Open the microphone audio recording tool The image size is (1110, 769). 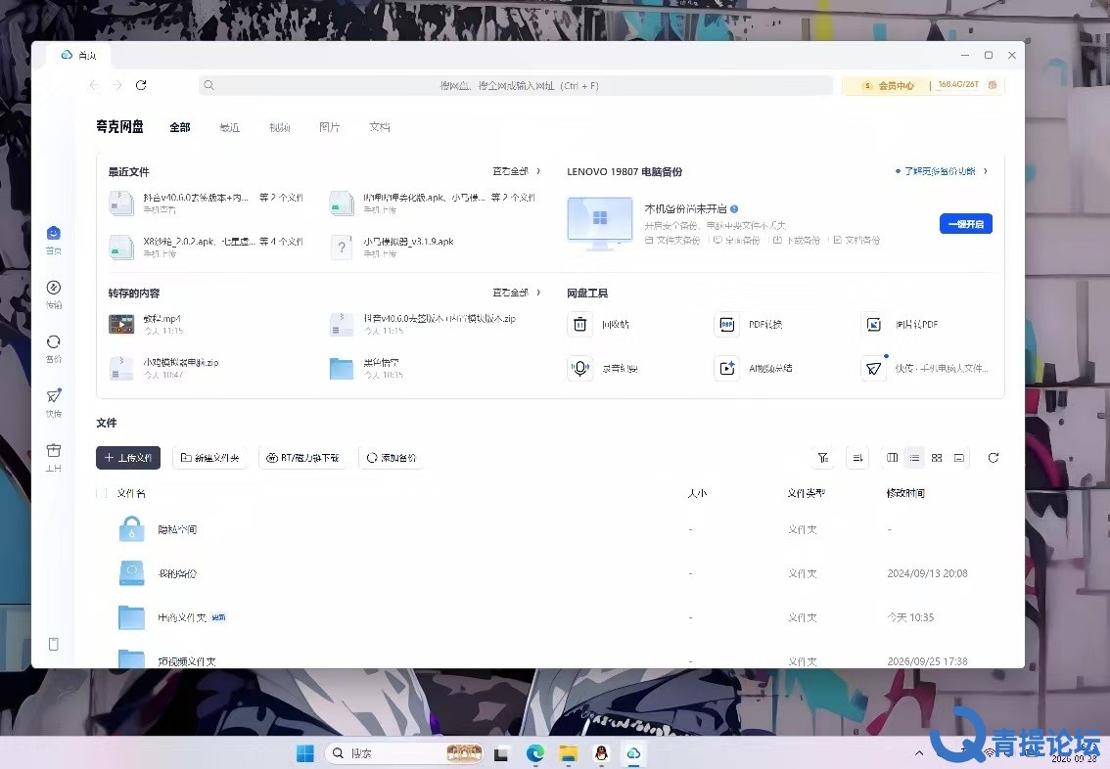coord(579,368)
